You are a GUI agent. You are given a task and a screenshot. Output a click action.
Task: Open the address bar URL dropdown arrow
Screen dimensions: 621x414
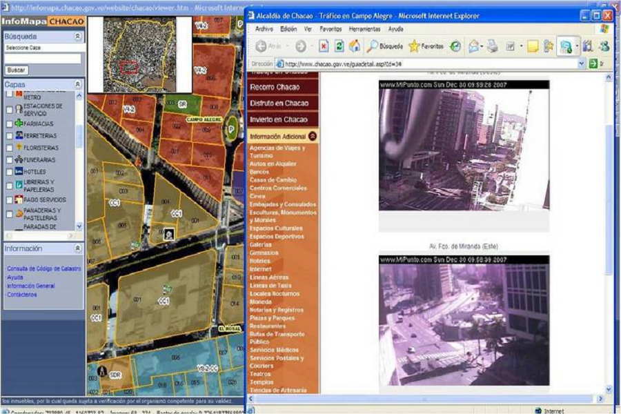point(581,63)
